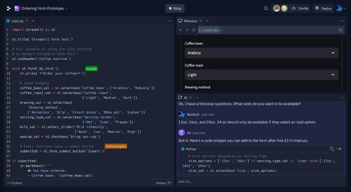Open file History in the editor footer

163,183
